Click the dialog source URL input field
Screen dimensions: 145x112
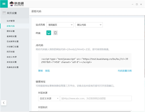(96, 98)
